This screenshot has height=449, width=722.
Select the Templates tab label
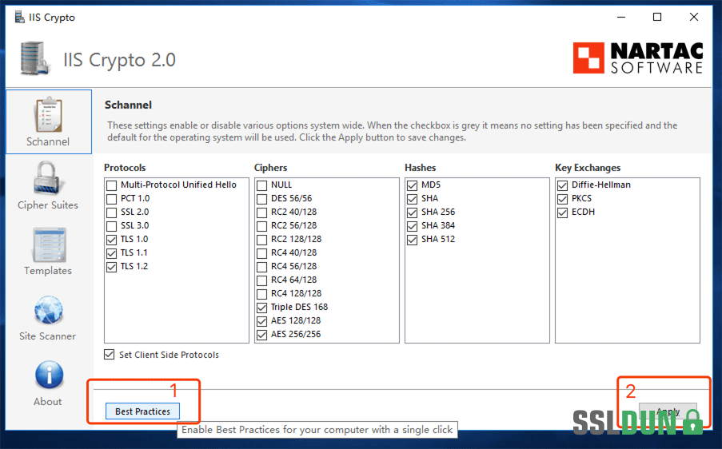tap(48, 271)
